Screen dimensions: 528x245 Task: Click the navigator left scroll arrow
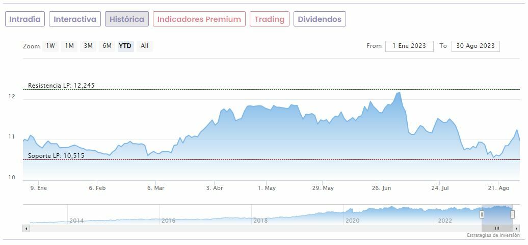click(27, 228)
